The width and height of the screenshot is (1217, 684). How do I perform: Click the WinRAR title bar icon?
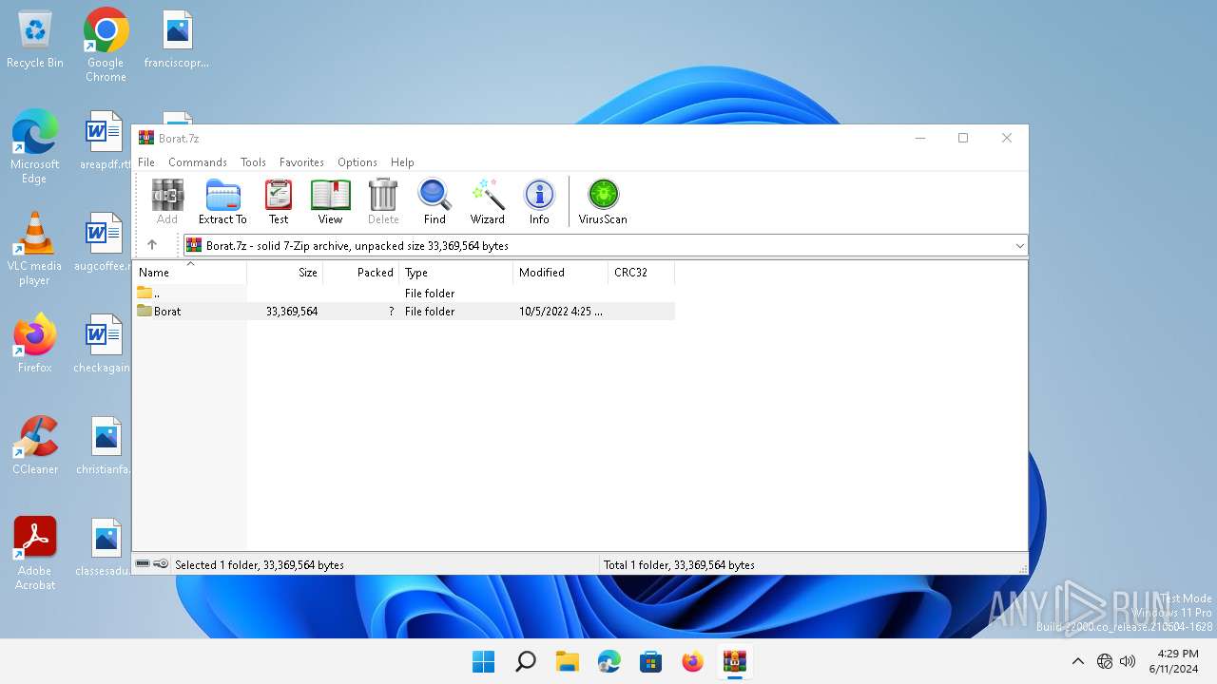point(146,138)
